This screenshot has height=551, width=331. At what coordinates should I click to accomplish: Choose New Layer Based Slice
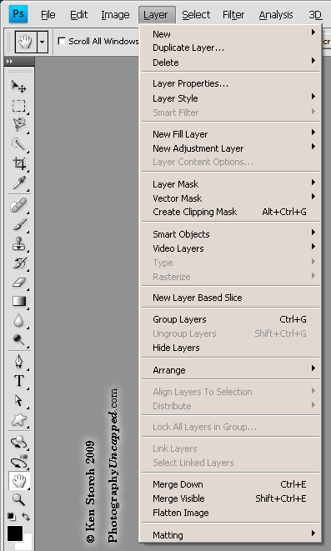(230, 298)
